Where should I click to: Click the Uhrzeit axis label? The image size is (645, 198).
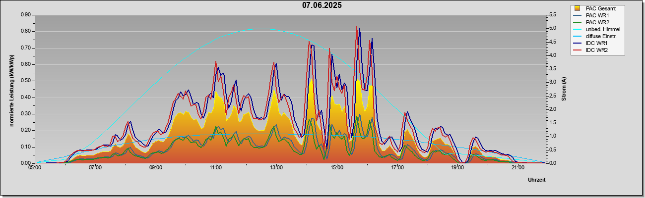click(x=536, y=180)
